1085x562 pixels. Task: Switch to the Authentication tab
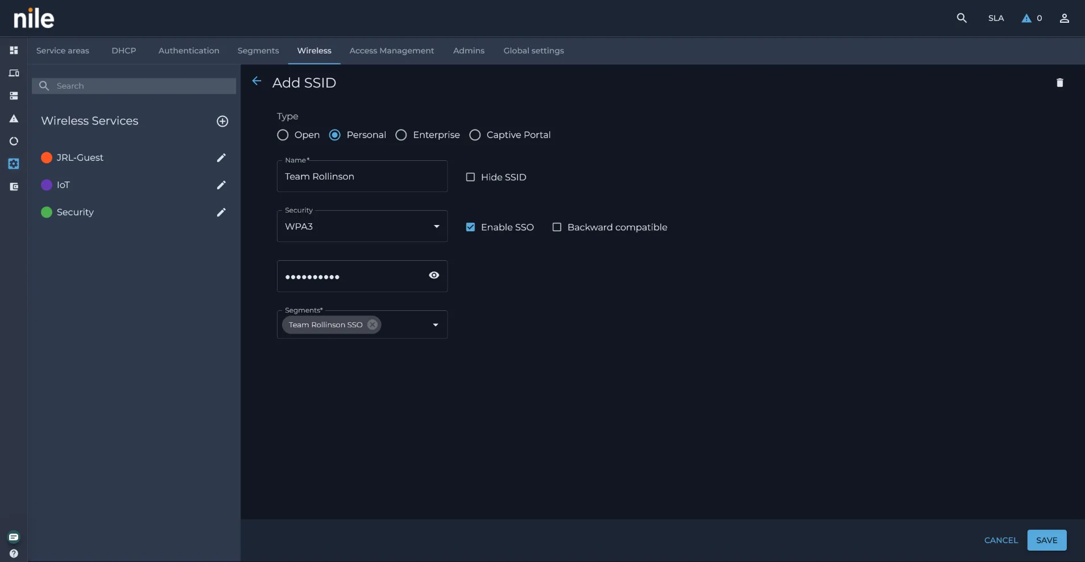point(189,51)
